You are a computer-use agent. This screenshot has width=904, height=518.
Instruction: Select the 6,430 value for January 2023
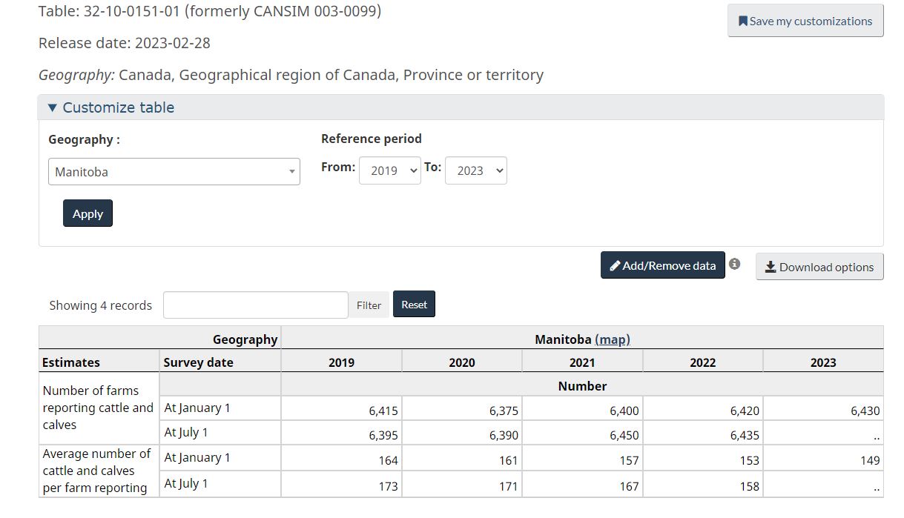pos(865,411)
